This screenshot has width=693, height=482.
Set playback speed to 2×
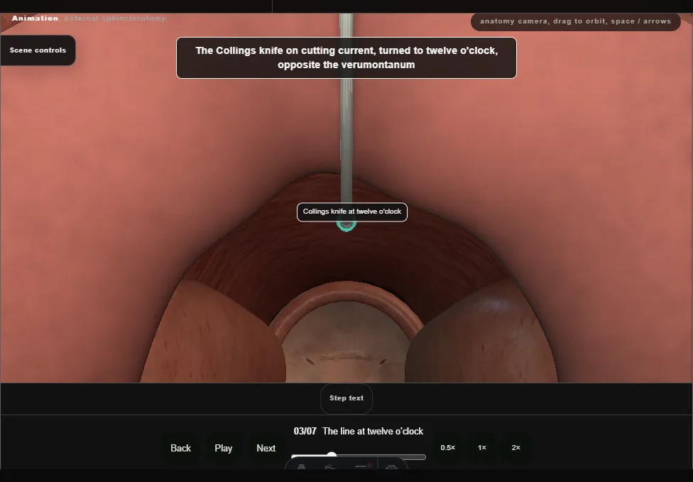pyautogui.click(x=515, y=447)
